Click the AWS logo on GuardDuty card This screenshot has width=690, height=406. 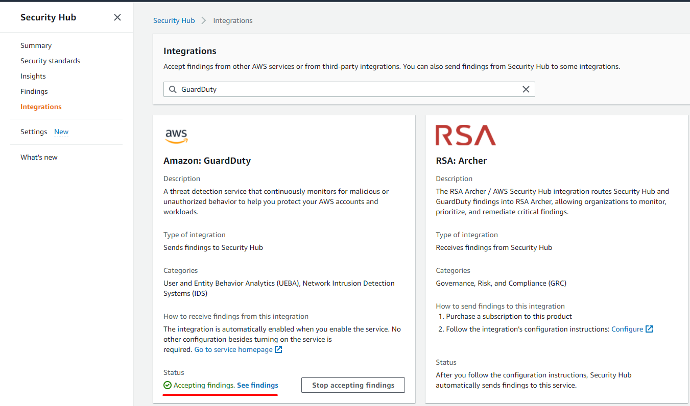[176, 136]
